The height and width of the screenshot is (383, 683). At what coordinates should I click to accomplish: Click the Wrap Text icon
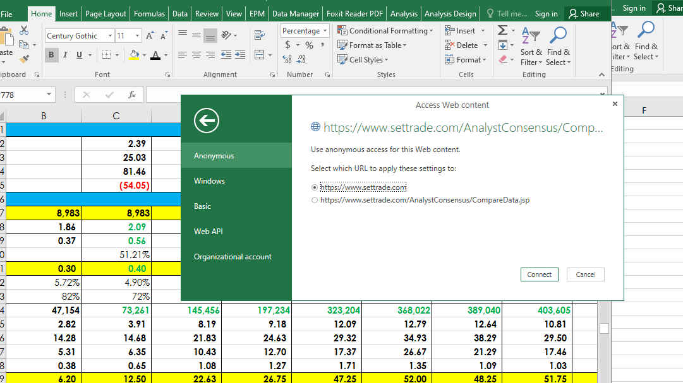click(258, 35)
